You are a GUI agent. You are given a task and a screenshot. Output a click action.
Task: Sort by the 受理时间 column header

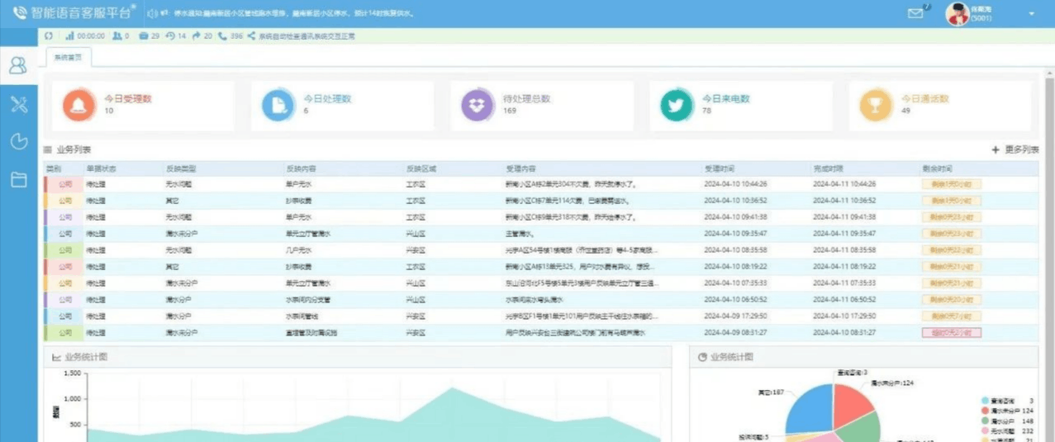click(719, 169)
